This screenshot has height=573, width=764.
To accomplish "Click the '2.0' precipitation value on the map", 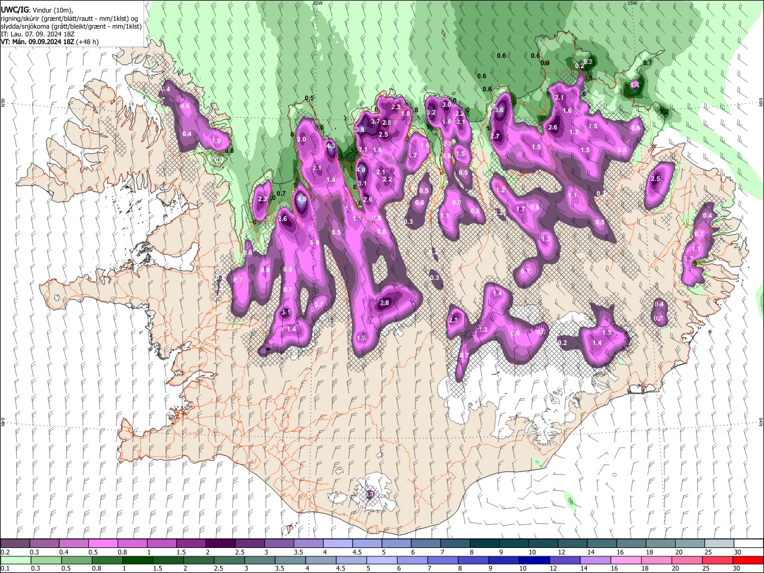I will click(x=301, y=139).
